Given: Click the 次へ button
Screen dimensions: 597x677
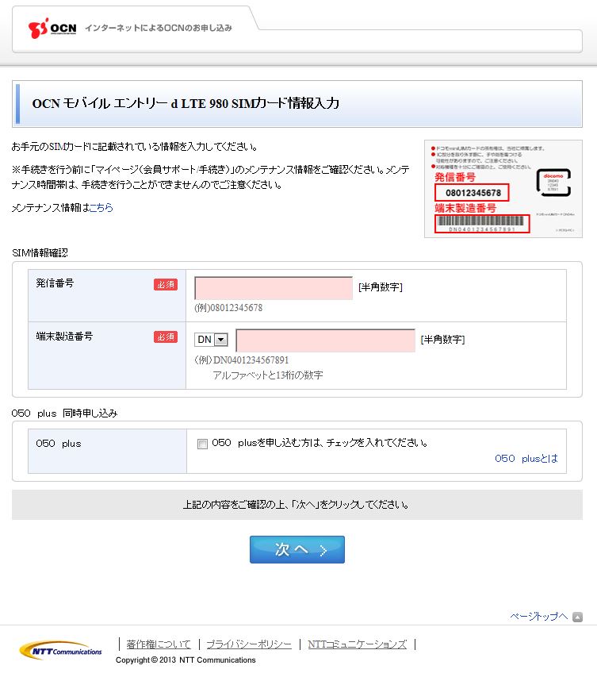Looking at the screenshot, I should (x=297, y=550).
